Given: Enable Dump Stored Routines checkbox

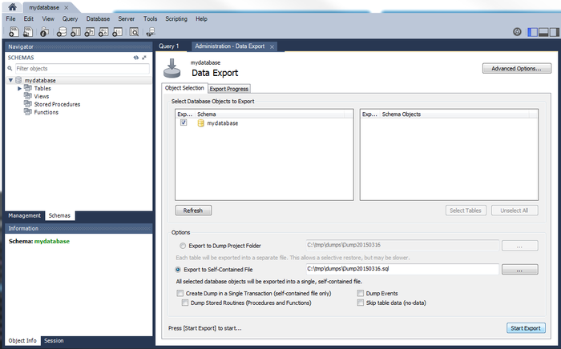Looking at the screenshot, I should pyautogui.click(x=186, y=303).
